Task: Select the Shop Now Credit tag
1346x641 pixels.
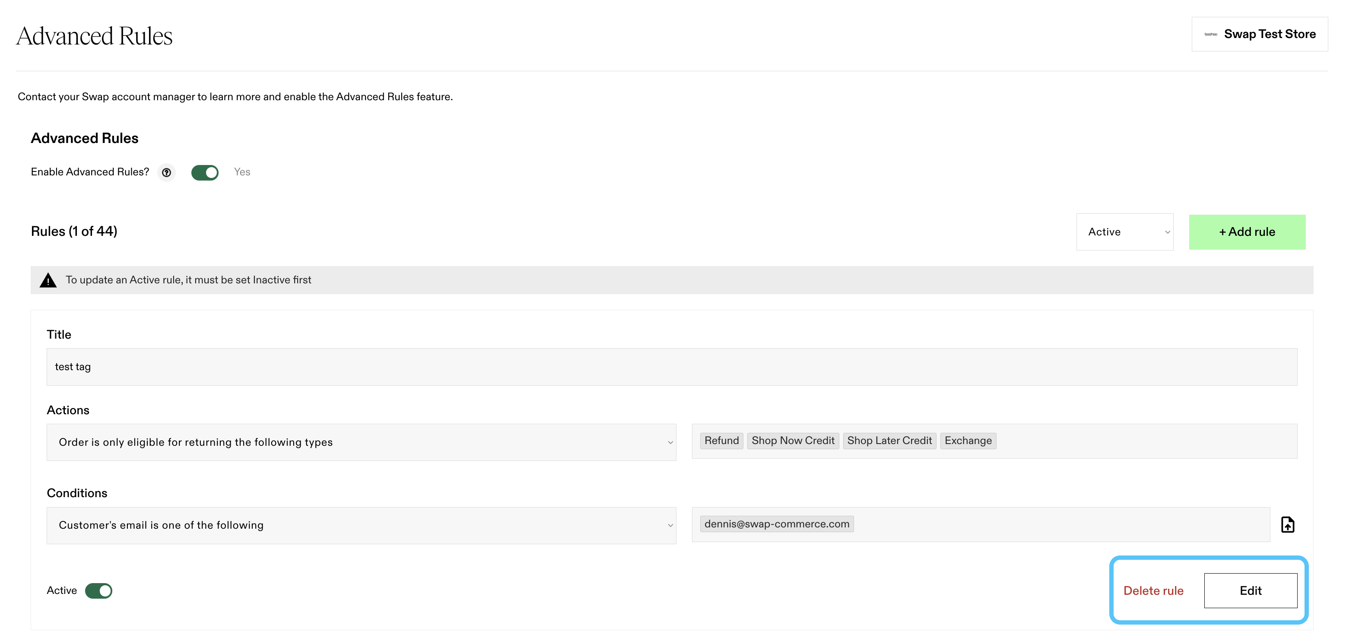Action: (793, 441)
